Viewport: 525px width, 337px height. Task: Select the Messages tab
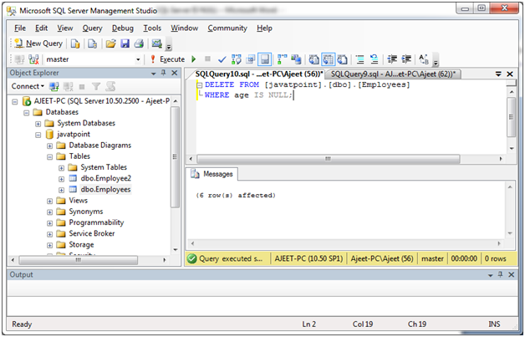point(212,174)
